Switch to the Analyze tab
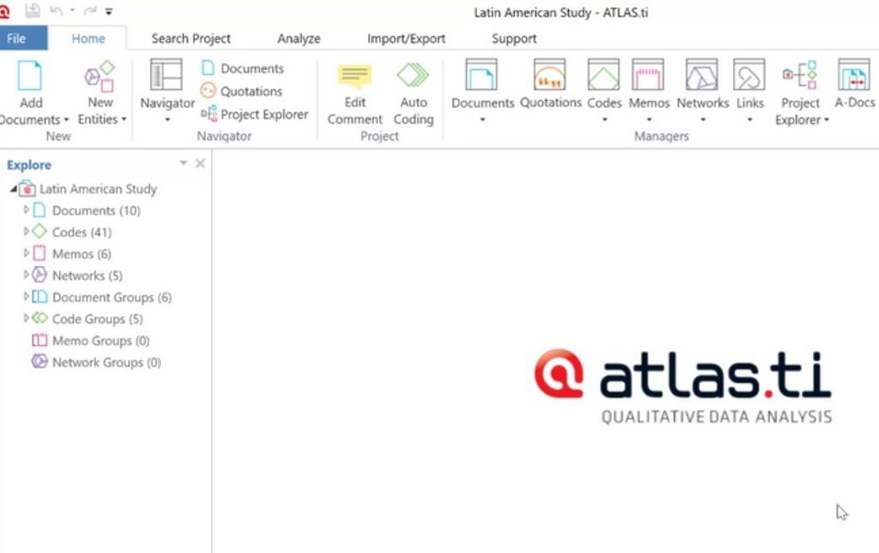Image resolution: width=879 pixels, height=553 pixels. [299, 39]
